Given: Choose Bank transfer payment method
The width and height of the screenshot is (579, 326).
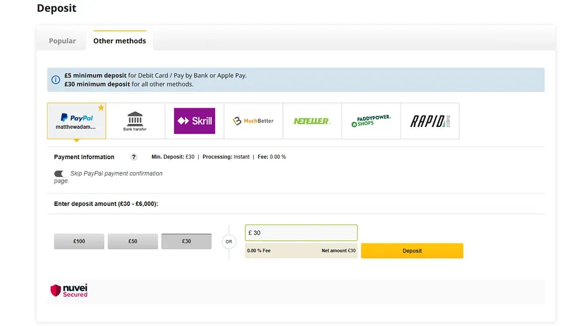Looking at the screenshot, I should [x=135, y=121].
